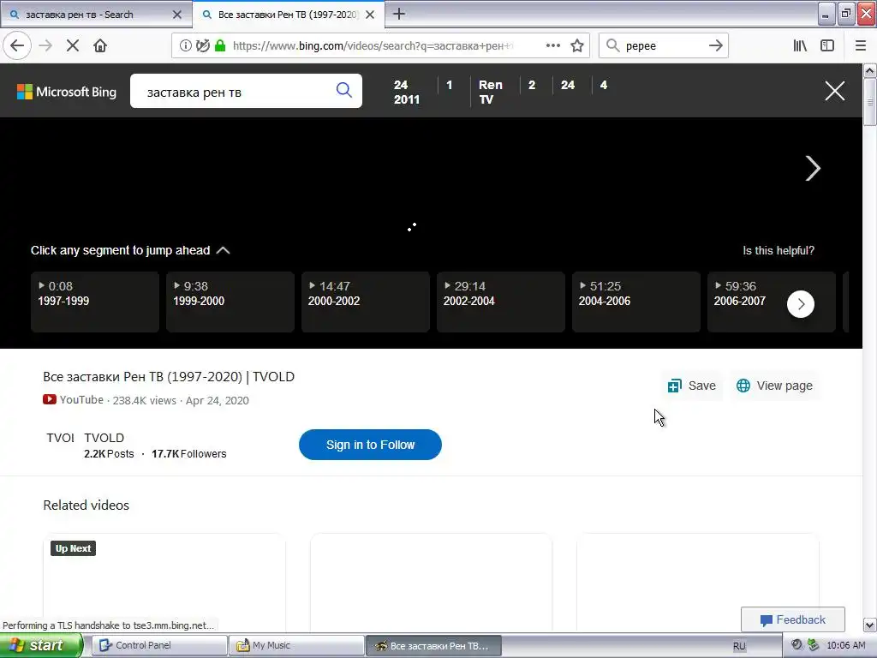Click the Bing search magnifier icon

coord(344,90)
